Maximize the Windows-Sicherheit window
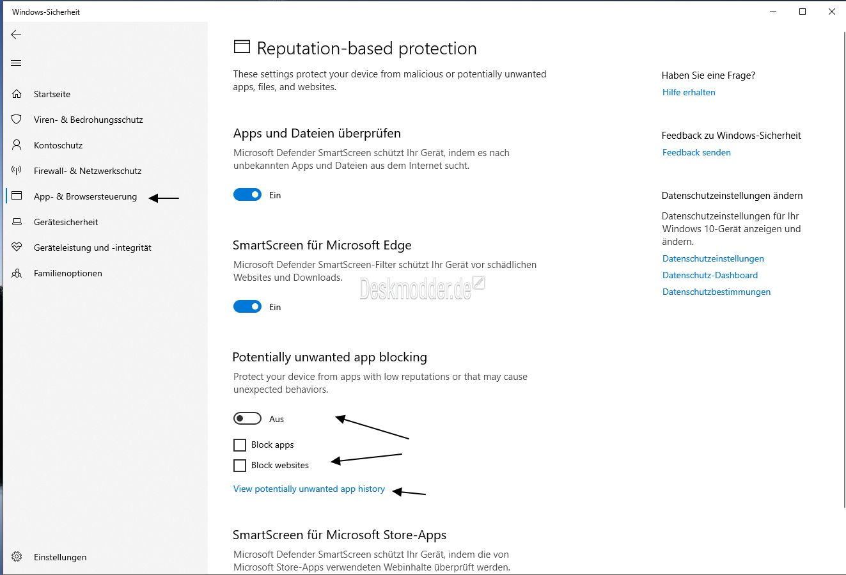Viewport: 846px width, 575px height. point(803,12)
